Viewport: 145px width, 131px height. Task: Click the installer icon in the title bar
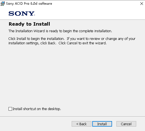(x=2, y=4)
